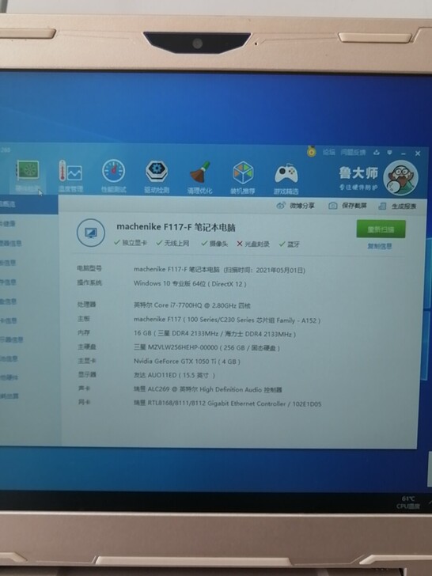This screenshot has height=576, width=432.
Task: Open the 性能测试 gauge icon
Action: pos(113,171)
